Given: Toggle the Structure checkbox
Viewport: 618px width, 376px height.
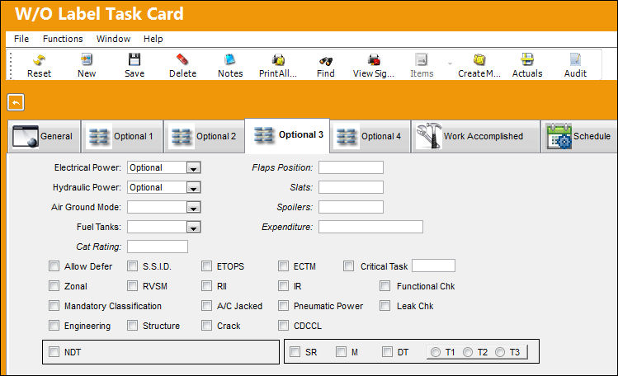Looking at the screenshot, I should (132, 326).
